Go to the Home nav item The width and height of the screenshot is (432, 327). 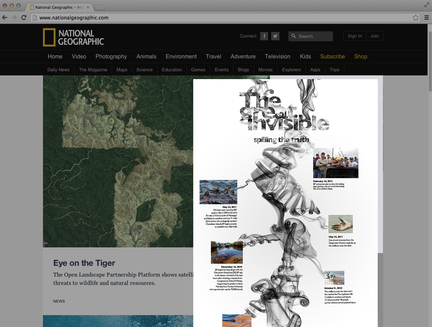[x=55, y=56]
